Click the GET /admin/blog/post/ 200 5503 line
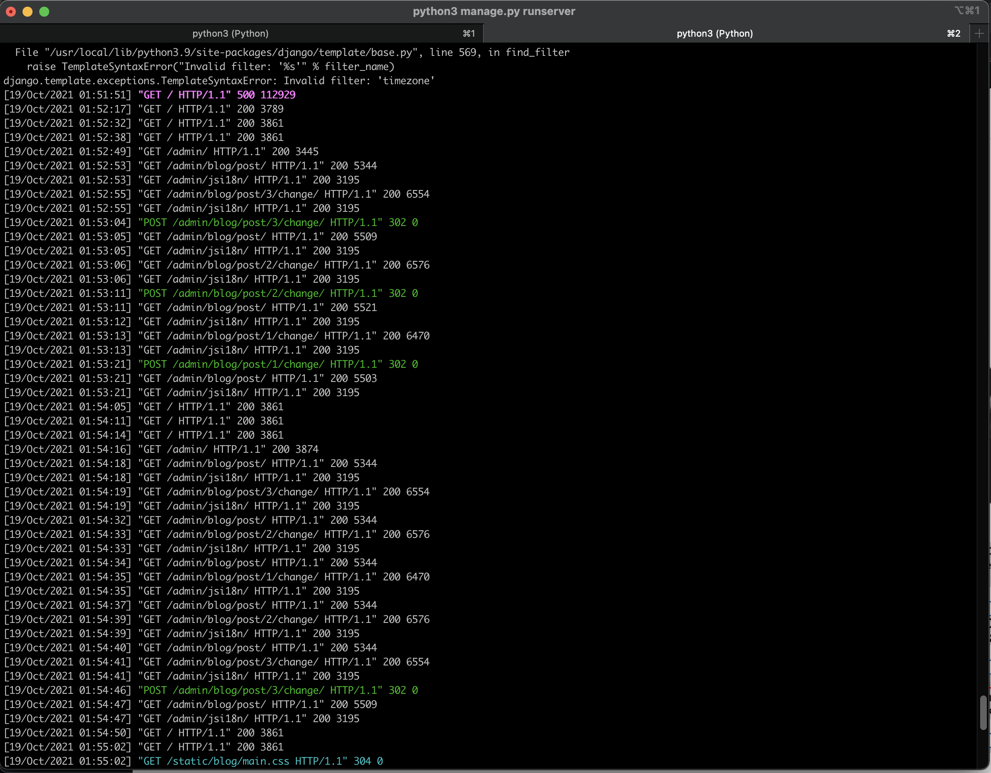Viewport: 991px width, 773px height. click(x=191, y=378)
